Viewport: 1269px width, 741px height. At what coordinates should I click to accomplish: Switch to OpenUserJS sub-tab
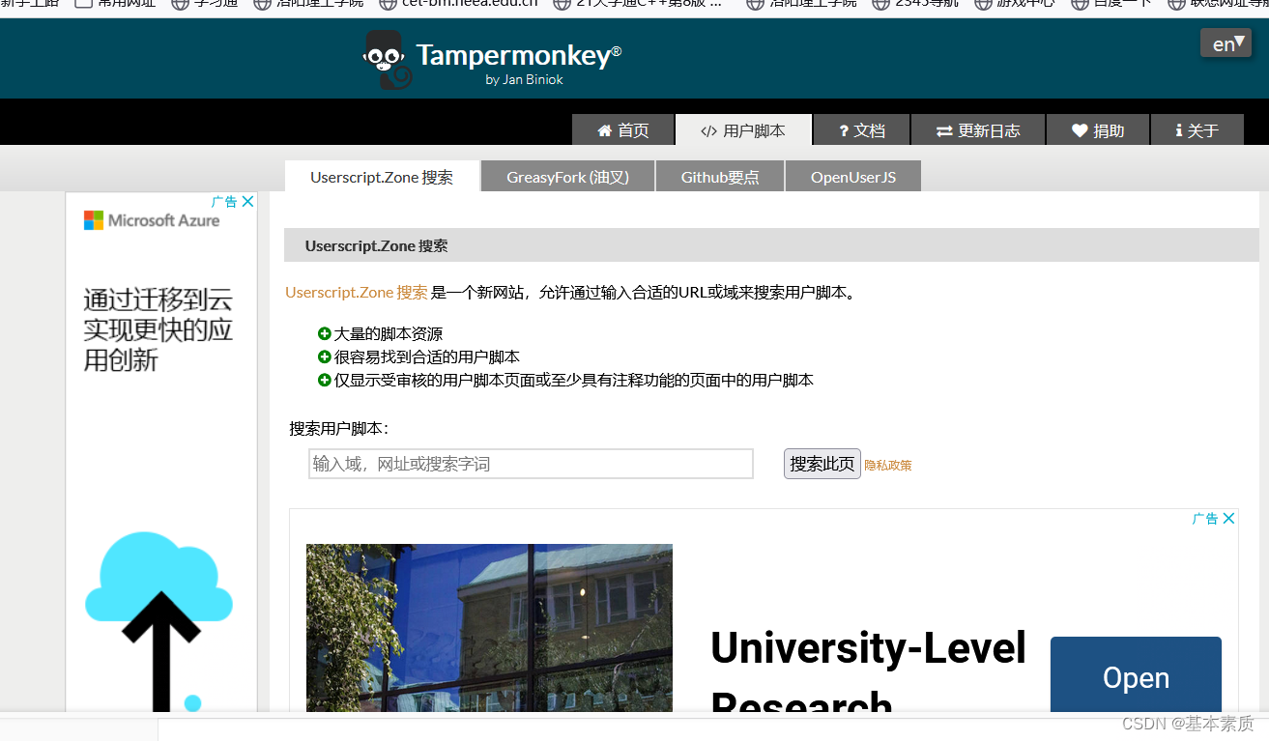pos(853,177)
